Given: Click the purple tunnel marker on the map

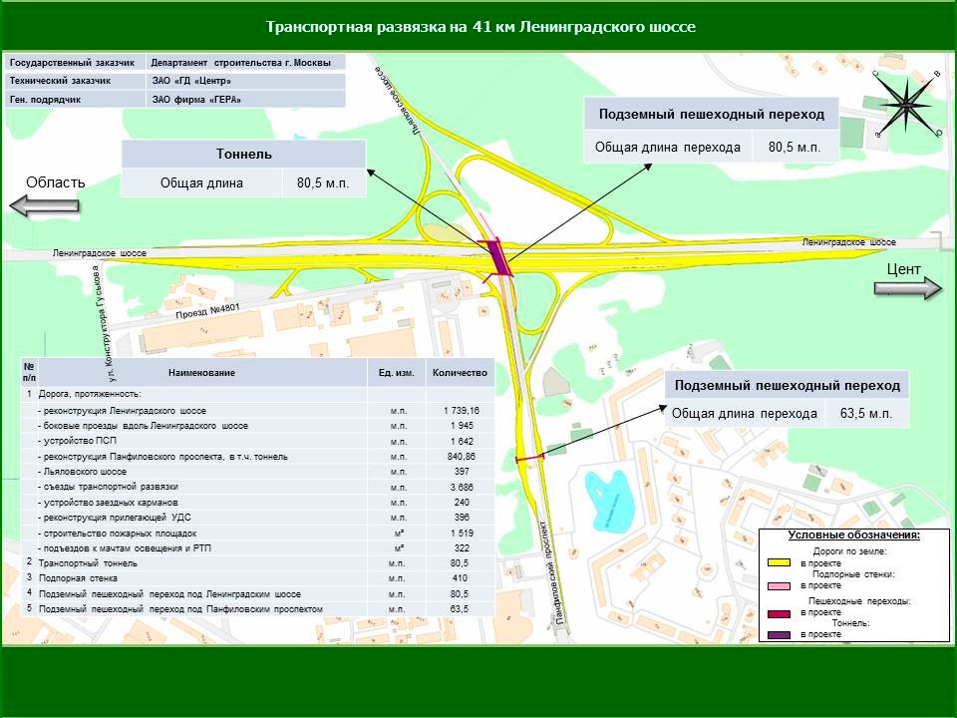Looking at the screenshot, I should [499, 259].
